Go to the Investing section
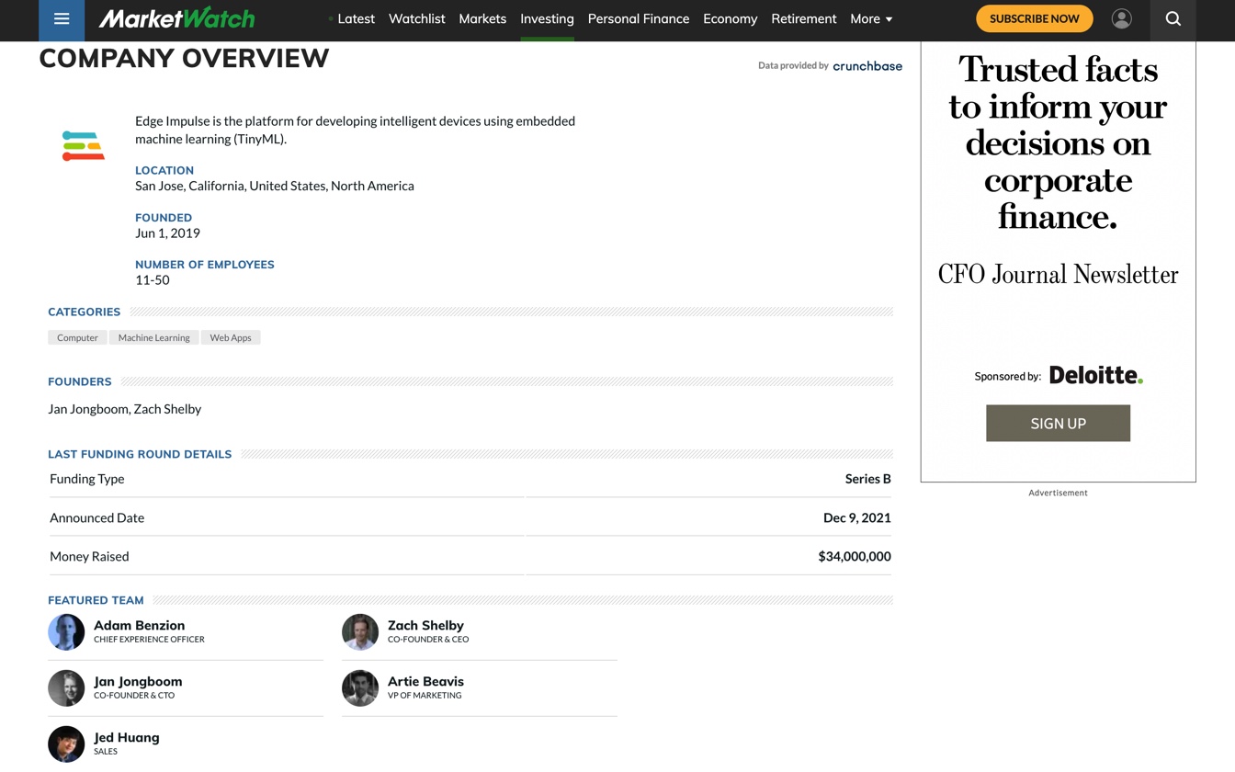This screenshot has width=1235, height=772. [x=547, y=18]
